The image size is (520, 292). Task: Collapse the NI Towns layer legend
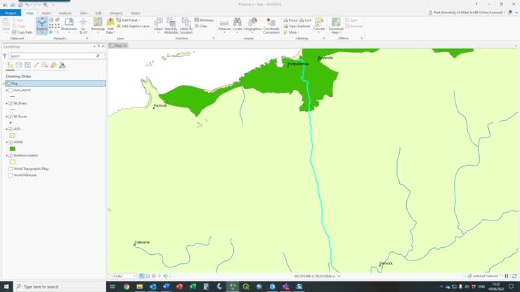(x=6, y=117)
